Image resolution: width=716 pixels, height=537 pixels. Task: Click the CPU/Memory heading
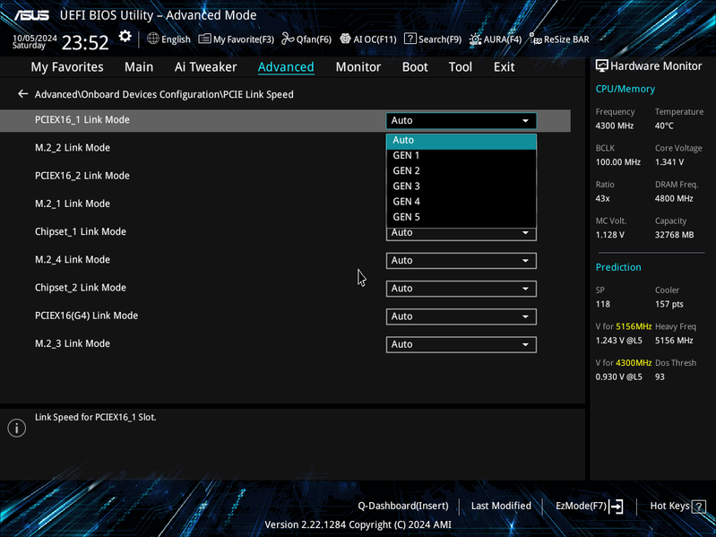[625, 89]
